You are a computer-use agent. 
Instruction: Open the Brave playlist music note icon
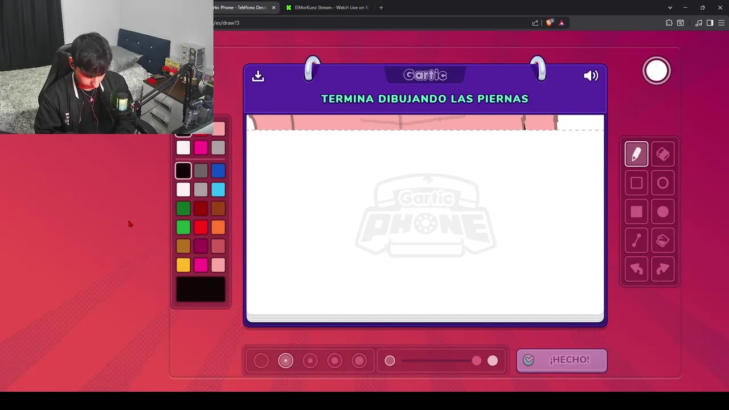coord(699,23)
